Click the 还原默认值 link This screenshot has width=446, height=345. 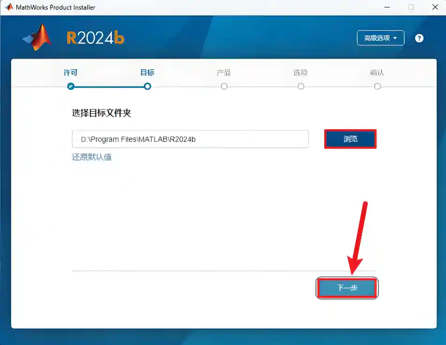pyautogui.click(x=92, y=157)
